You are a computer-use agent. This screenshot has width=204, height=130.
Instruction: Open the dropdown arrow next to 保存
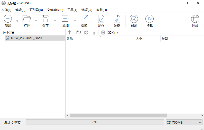(55, 21)
